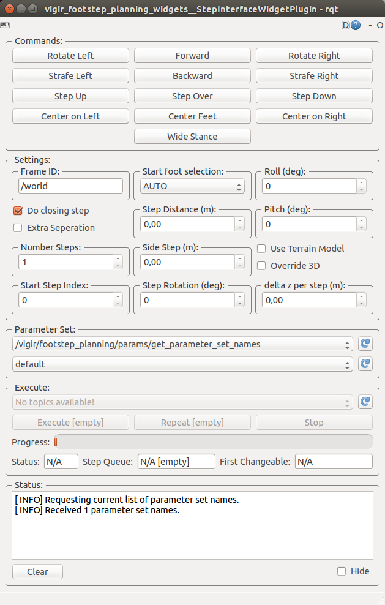
Task: Click the D dock-widget icon in title bar
Action: [x=346, y=26]
